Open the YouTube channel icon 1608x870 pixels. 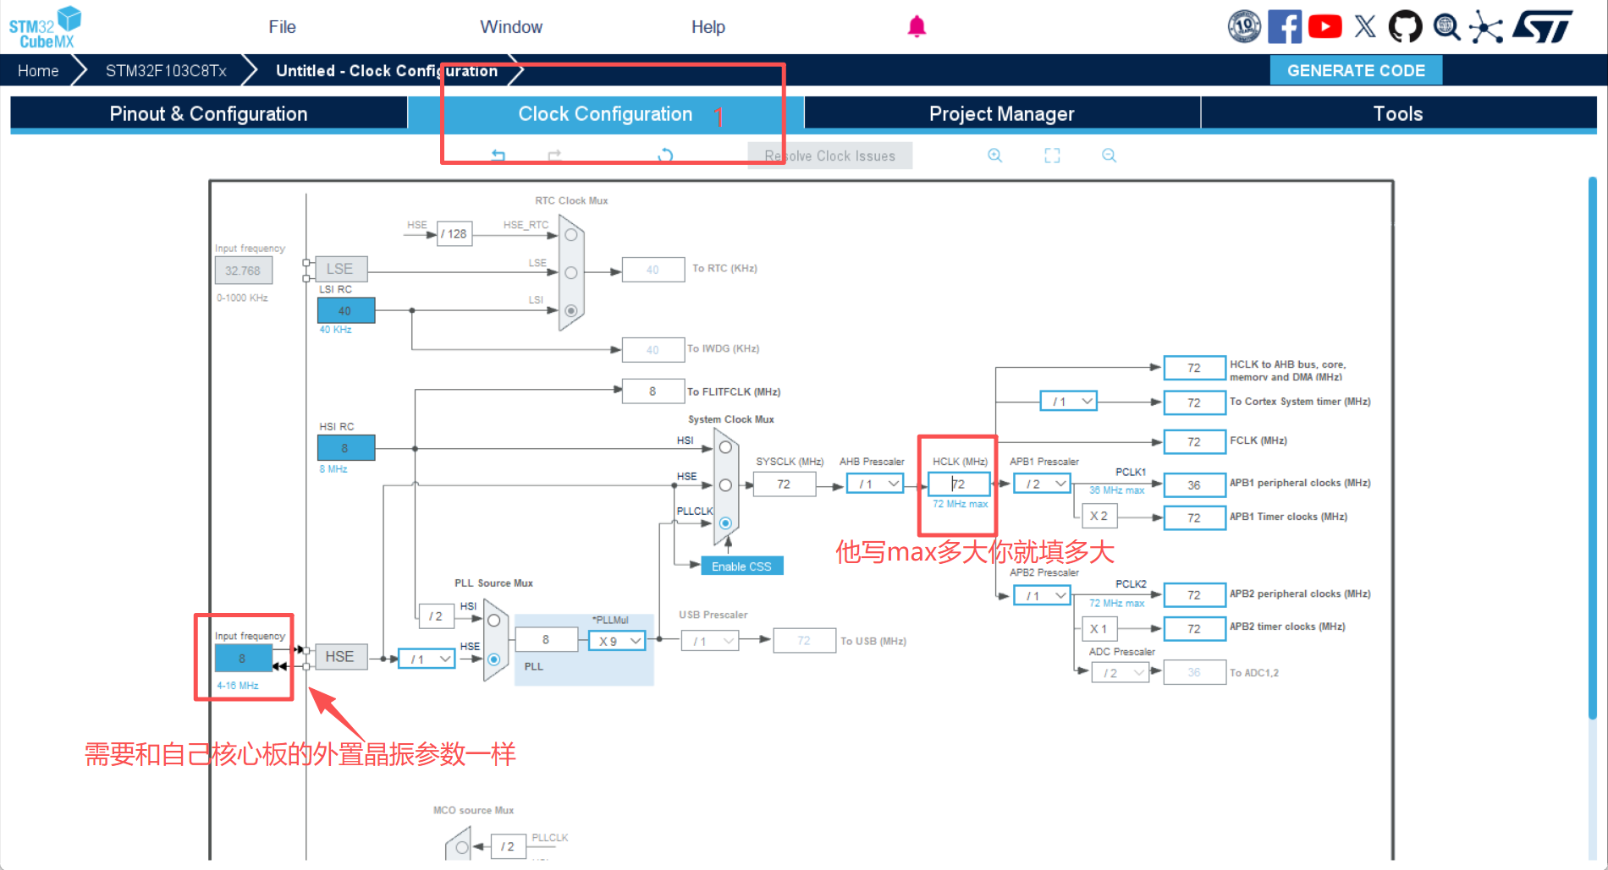point(1324,27)
